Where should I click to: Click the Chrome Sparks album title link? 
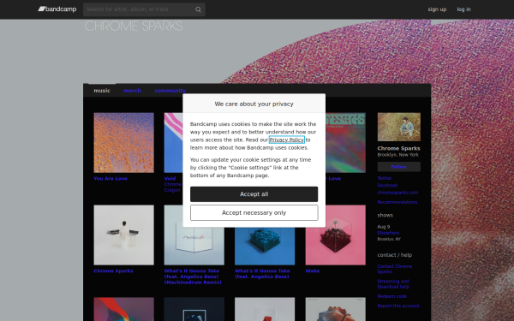113,270
